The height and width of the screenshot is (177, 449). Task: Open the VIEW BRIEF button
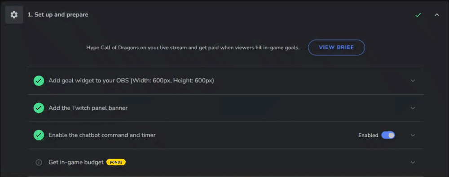(336, 47)
